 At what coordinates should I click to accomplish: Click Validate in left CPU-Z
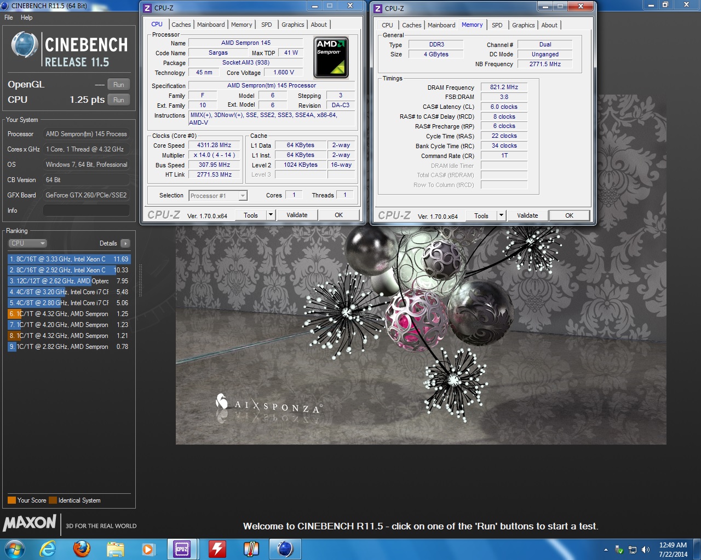[x=297, y=215]
